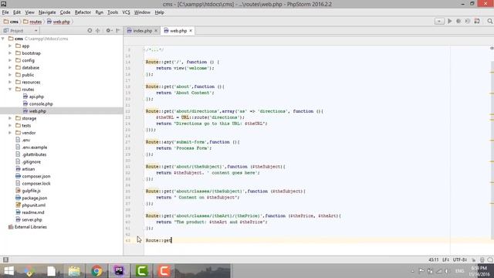Open LF line separator selector in status bar
Viewport: 494px width, 278px height.
(445, 259)
